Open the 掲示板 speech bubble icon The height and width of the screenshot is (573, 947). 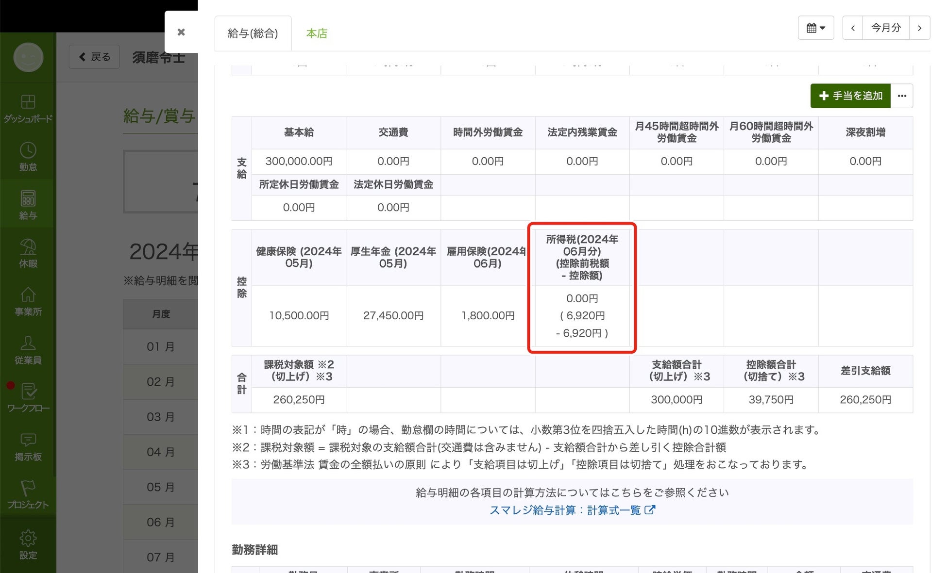click(28, 441)
